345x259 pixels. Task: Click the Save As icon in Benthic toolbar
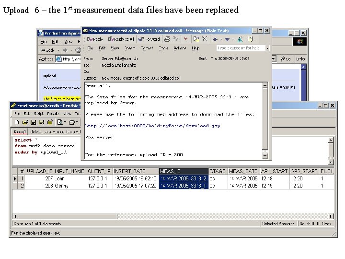click(x=42, y=122)
